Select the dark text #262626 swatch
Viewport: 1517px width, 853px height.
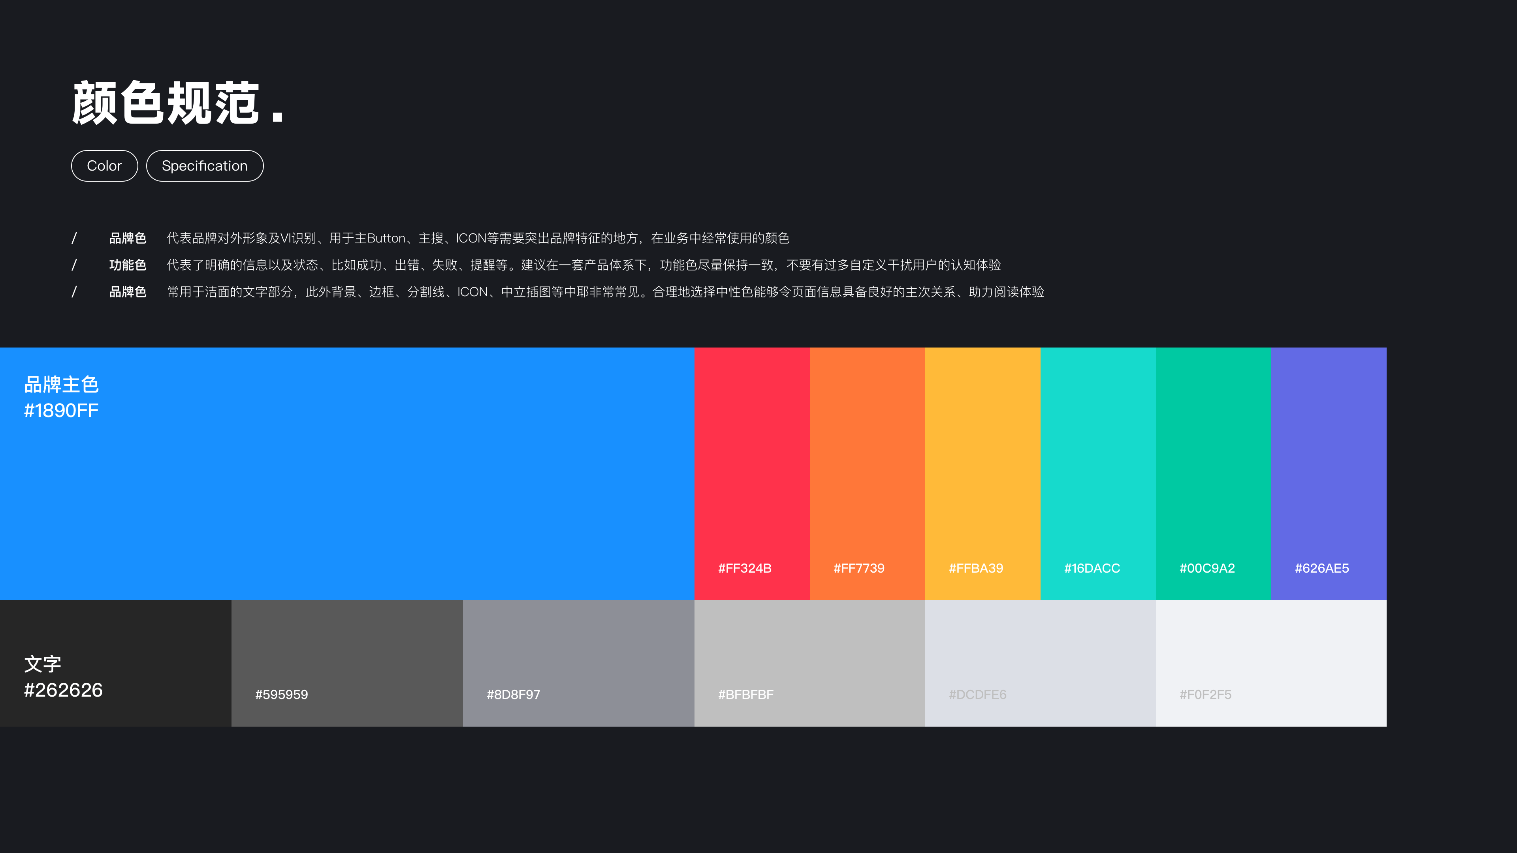(115, 663)
